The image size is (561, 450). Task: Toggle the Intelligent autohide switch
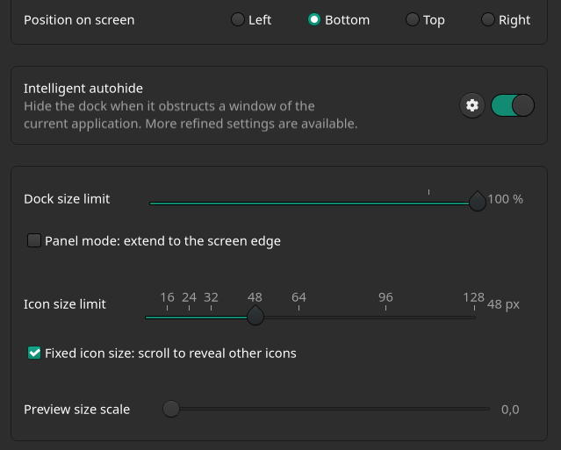coord(513,106)
